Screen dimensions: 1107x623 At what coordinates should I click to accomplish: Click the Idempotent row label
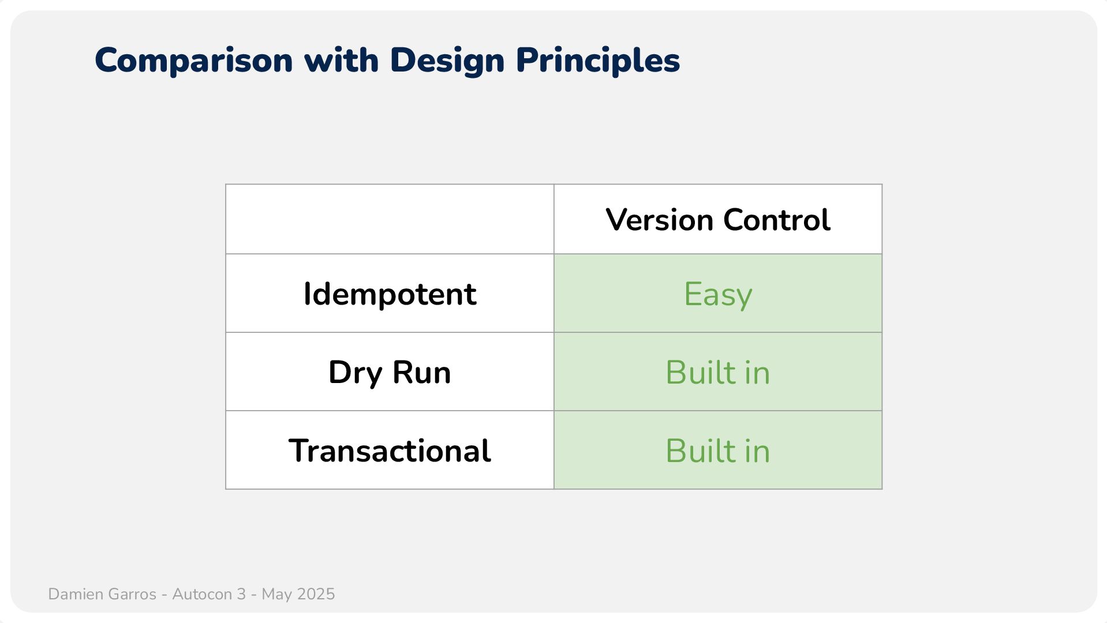390,293
